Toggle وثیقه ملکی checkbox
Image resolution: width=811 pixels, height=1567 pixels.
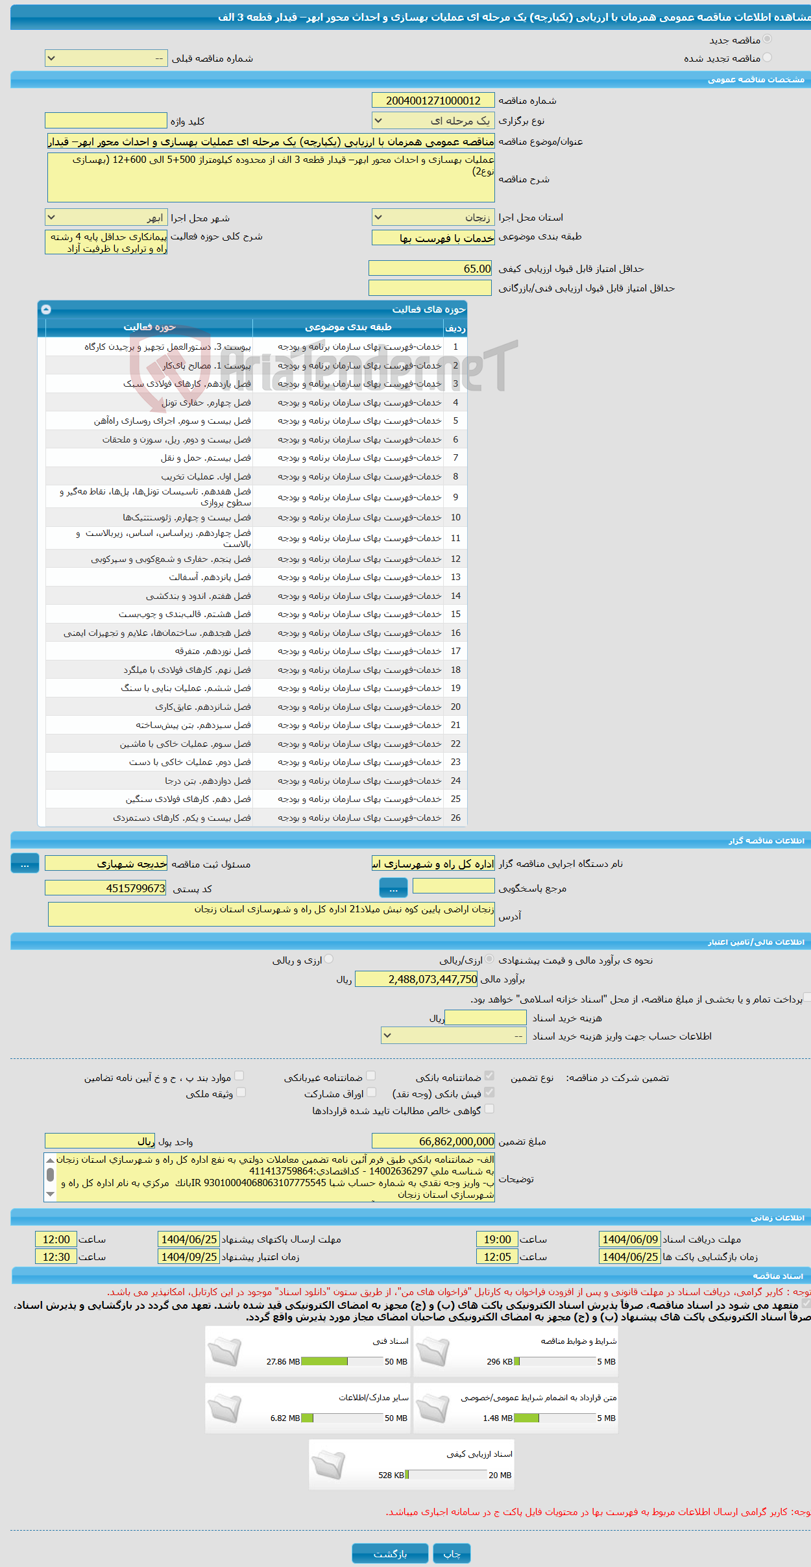click(241, 1092)
